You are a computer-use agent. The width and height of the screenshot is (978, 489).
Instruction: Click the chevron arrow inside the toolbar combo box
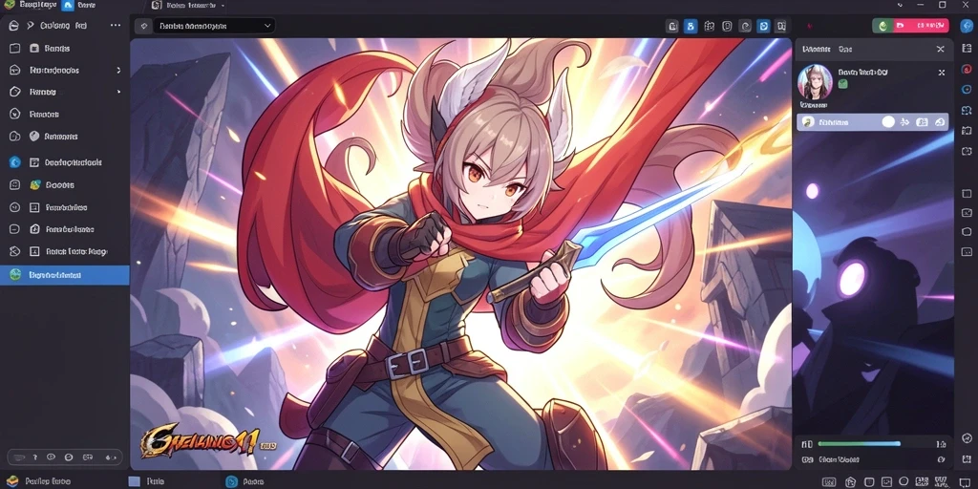coord(267,26)
